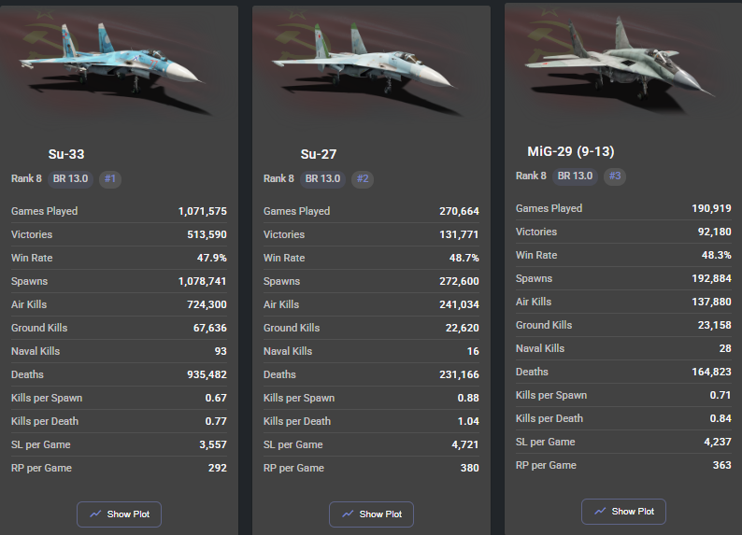Click the Rank 8 label on the Su-33 card
Viewport: 742px width, 535px height.
(x=26, y=178)
